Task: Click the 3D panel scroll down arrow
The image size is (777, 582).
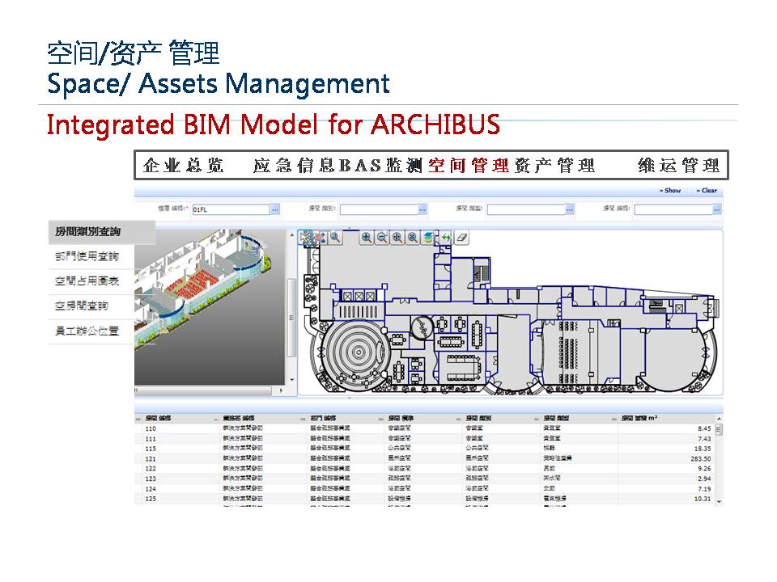Action: coord(292,380)
